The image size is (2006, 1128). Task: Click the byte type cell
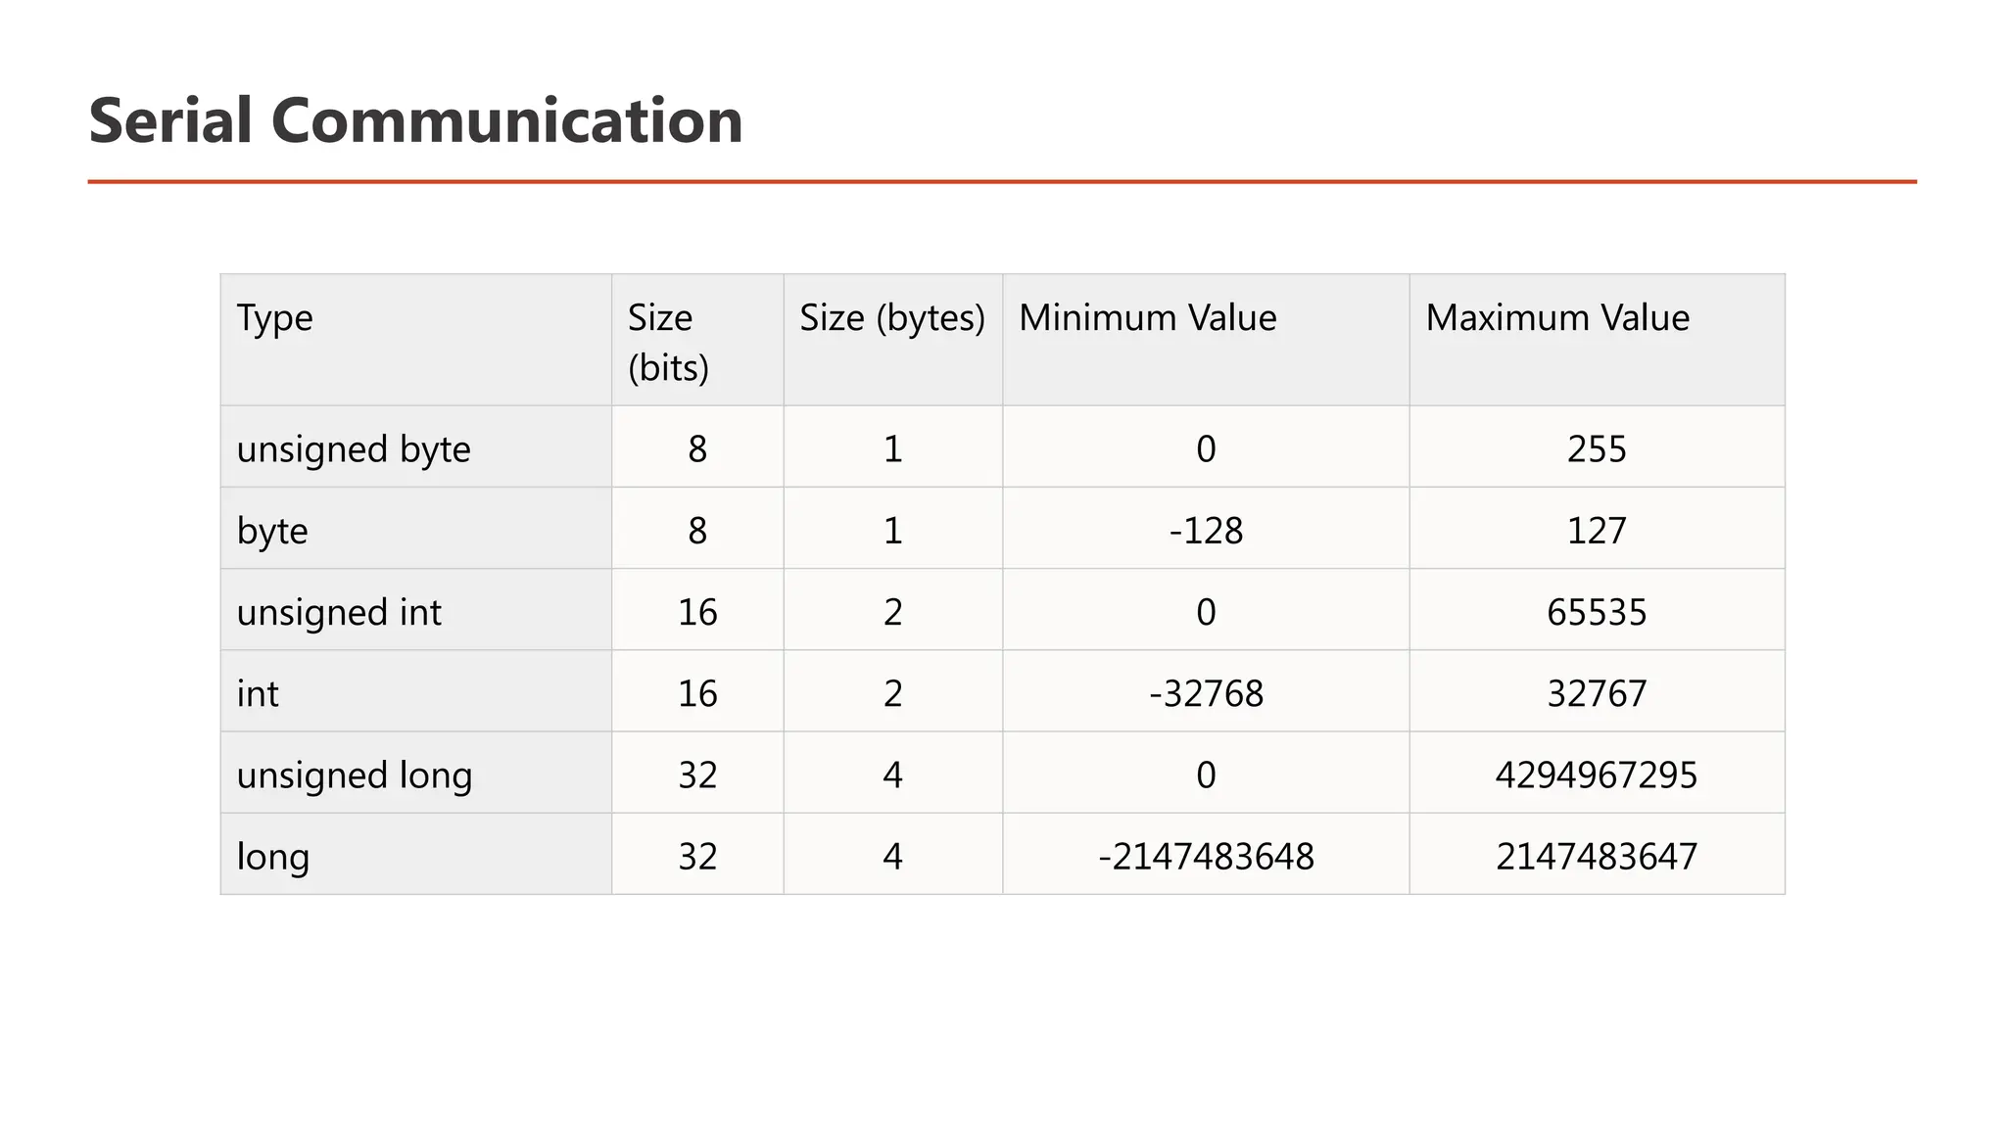[416, 528]
